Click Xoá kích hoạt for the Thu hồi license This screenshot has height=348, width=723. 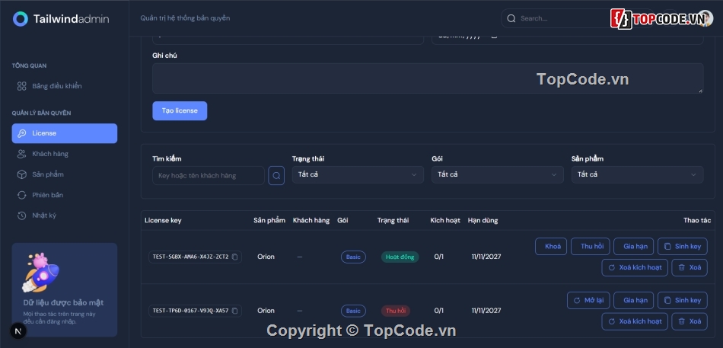tap(635, 321)
